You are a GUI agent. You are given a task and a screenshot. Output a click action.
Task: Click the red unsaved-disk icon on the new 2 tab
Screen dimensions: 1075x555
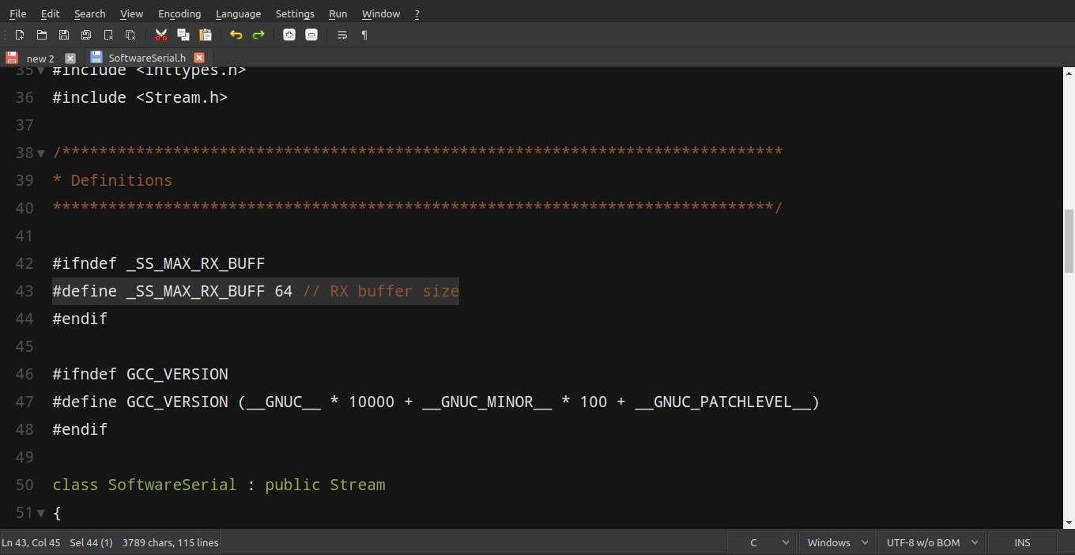click(12, 58)
